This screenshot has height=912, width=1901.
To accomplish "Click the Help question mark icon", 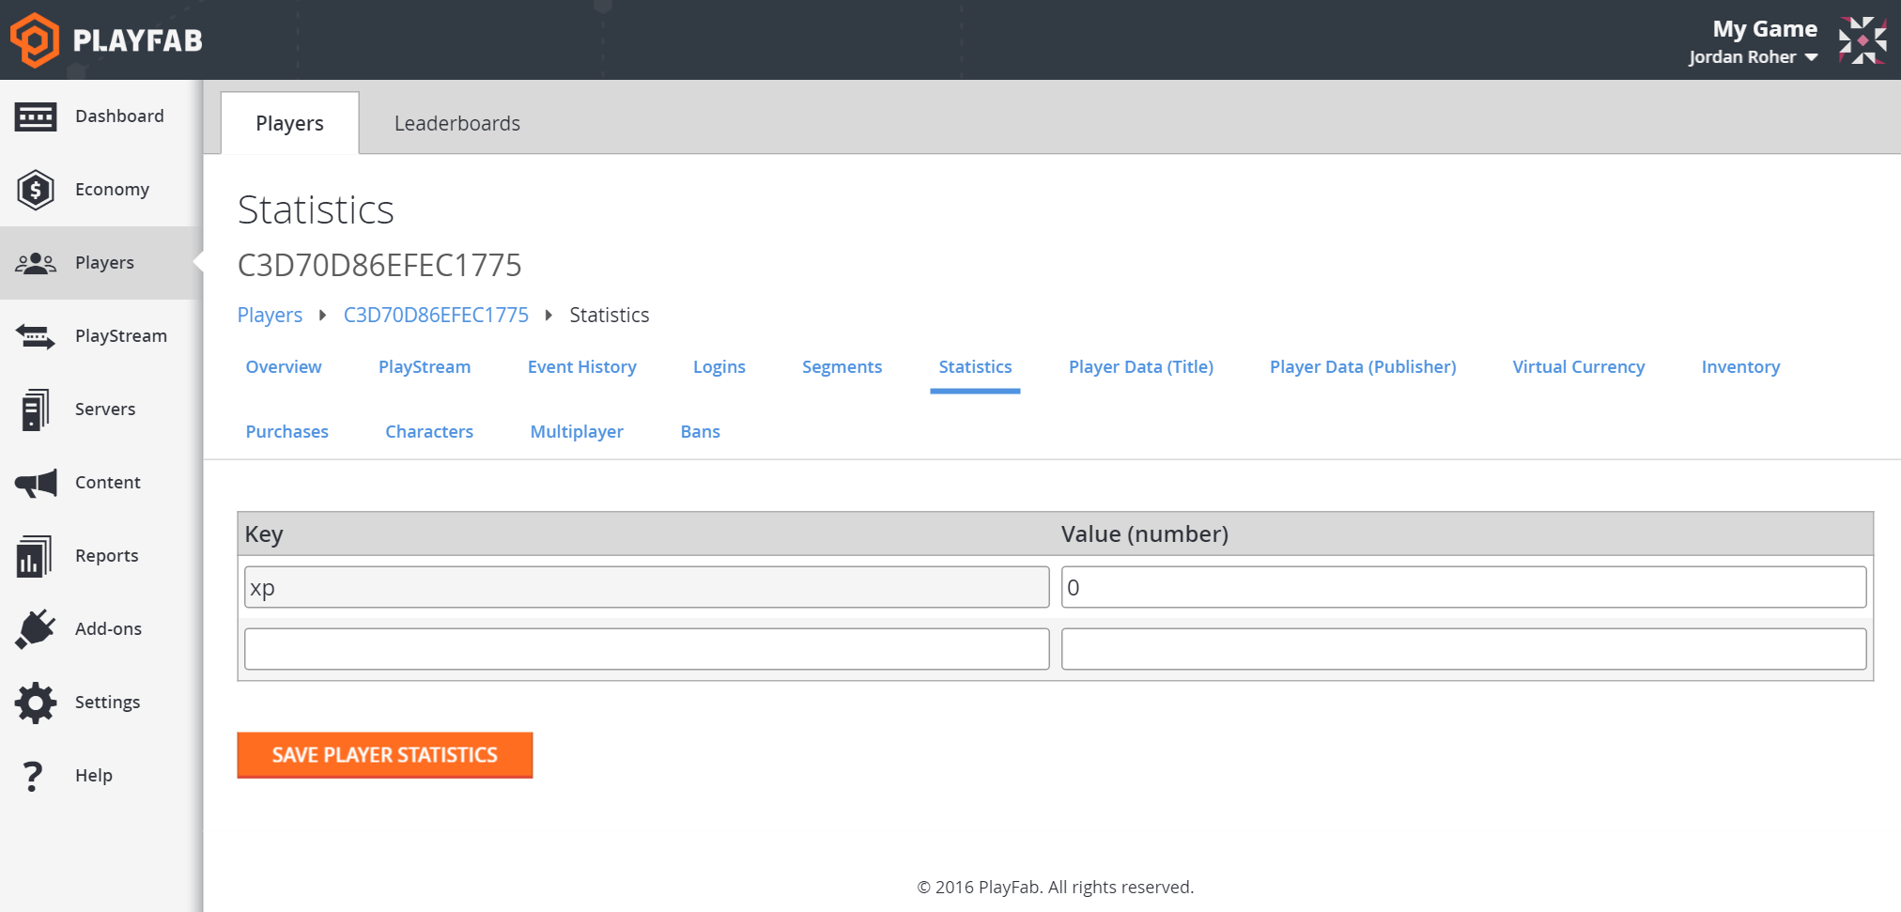I will click(33, 776).
